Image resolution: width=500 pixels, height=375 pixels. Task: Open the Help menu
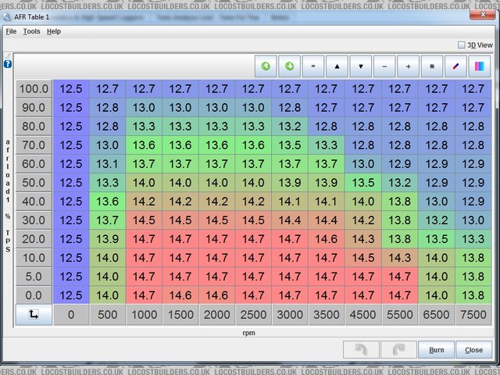click(x=53, y=31)
